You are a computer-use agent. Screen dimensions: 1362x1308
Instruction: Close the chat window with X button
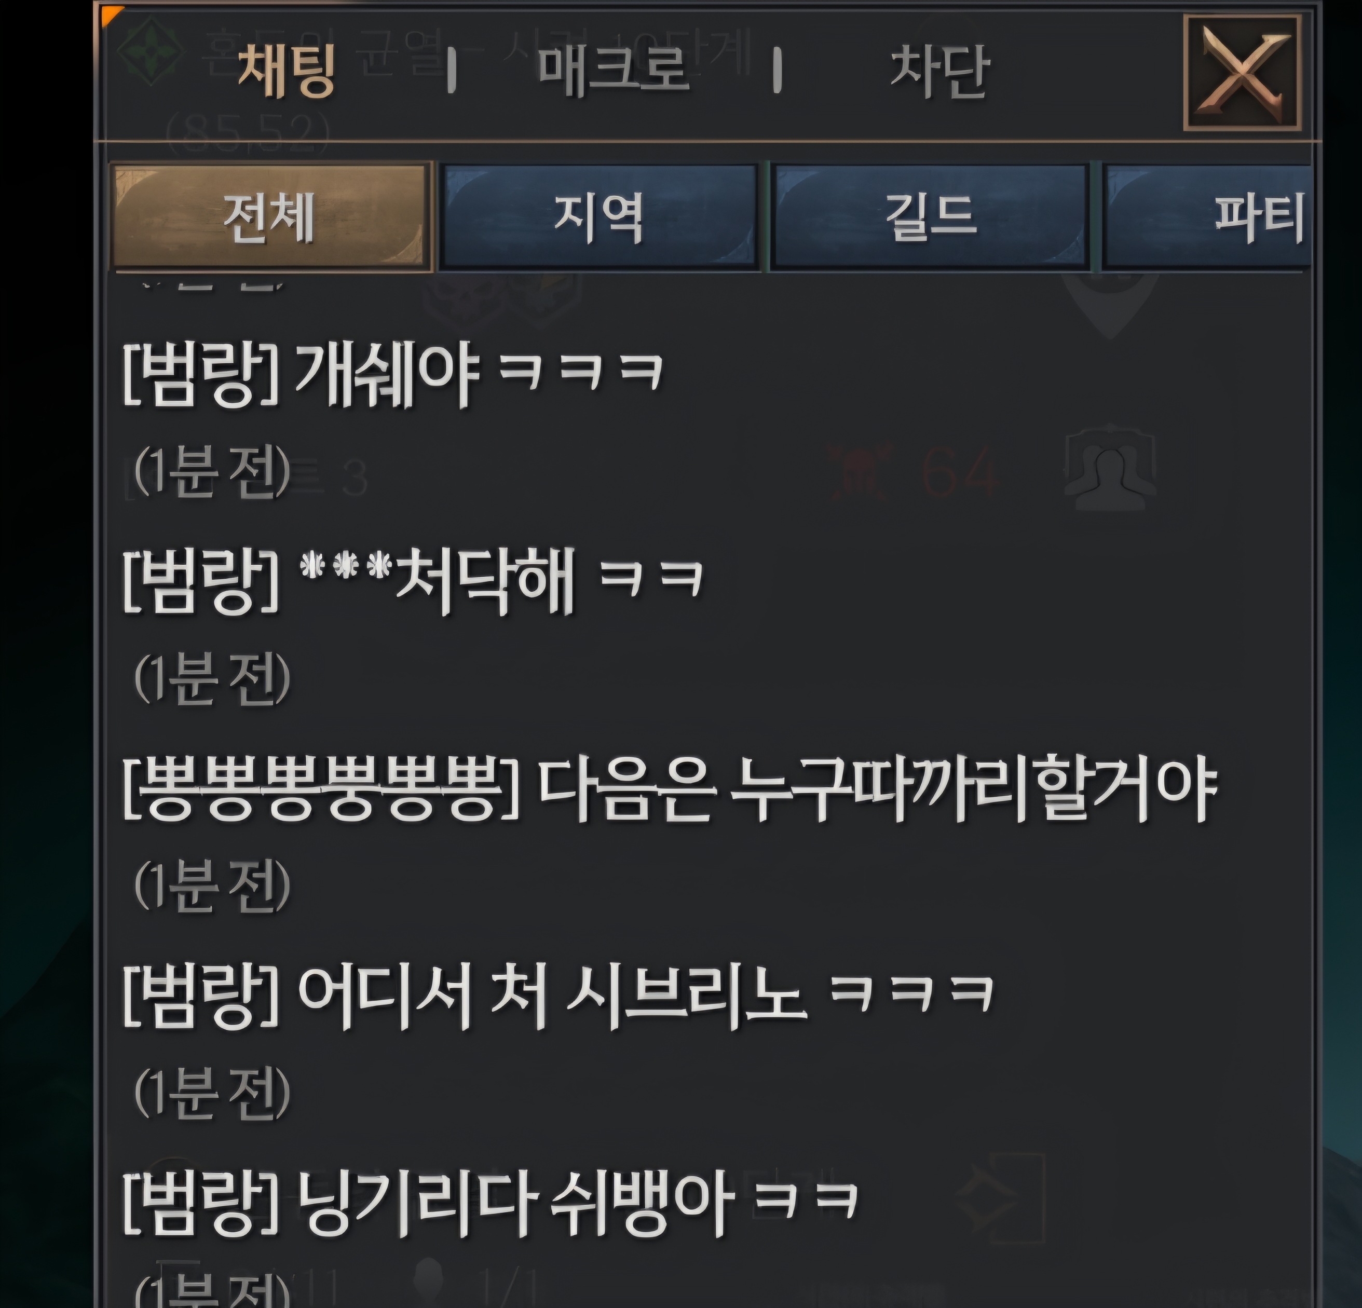(x=1242, y=73)
